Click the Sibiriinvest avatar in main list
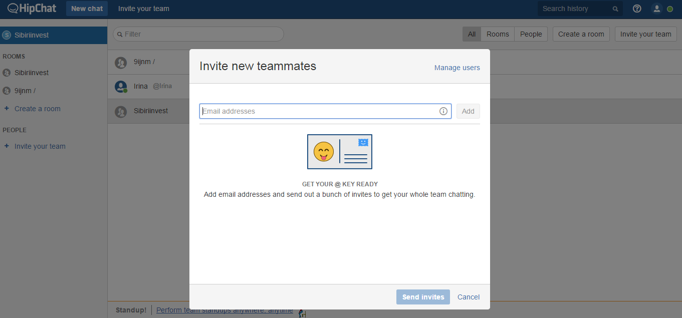 tap(121, 112)
